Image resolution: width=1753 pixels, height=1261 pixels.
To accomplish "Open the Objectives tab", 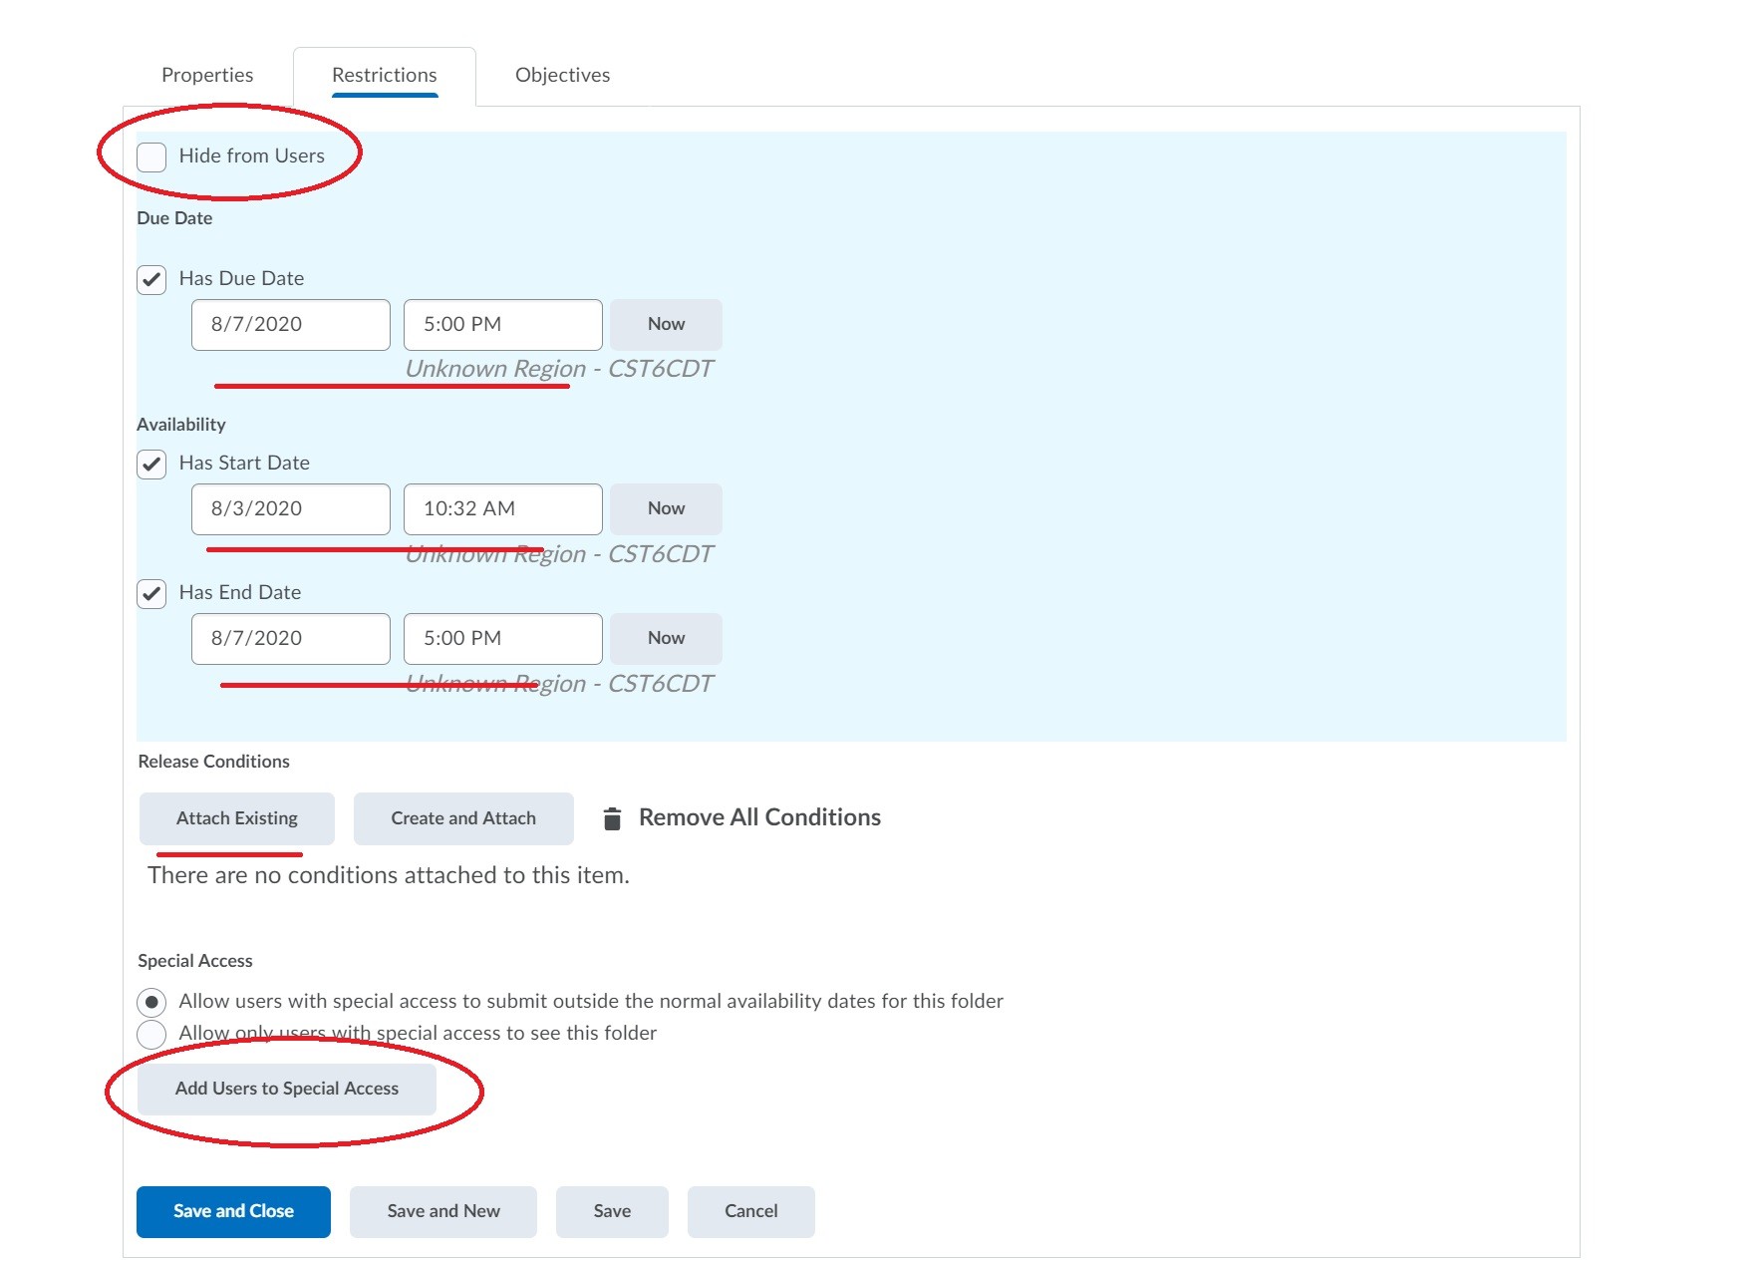I will (562, 75).
